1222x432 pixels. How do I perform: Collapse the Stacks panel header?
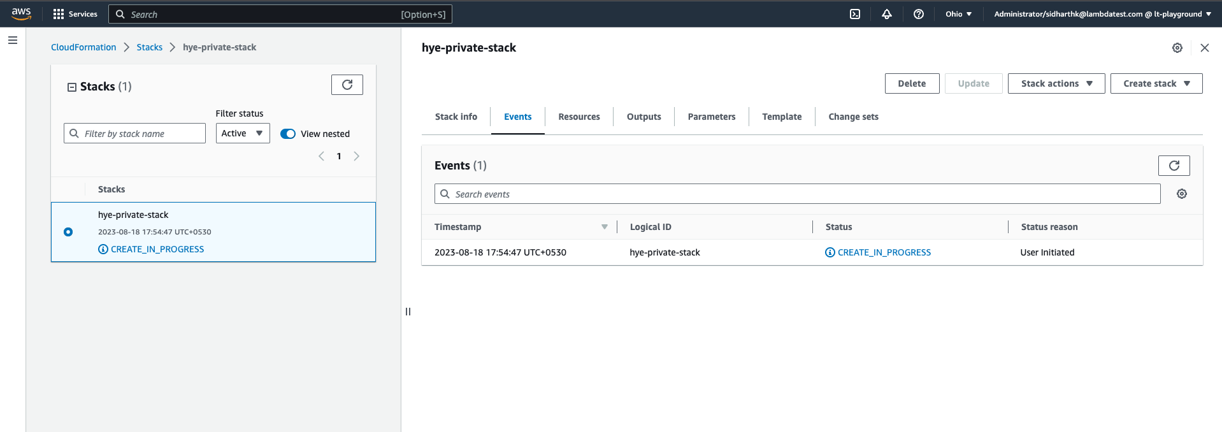click(72, 87)
